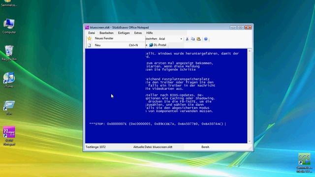This screenshot has height=177, width=315.
Task: Click the text line mentioning BIOS-Updates
Action: 175,95
